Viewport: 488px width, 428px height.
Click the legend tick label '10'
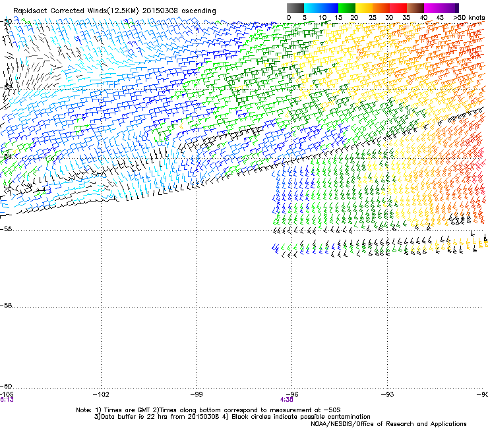pos(322,18)
